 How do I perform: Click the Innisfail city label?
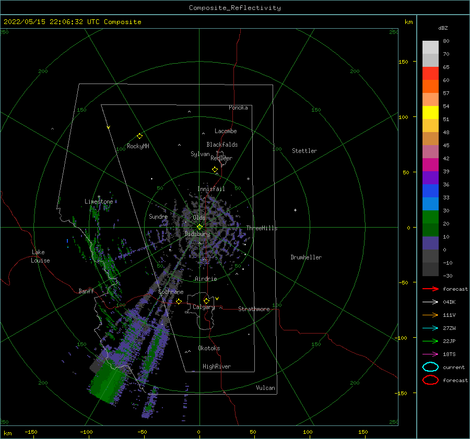[211, 189]
